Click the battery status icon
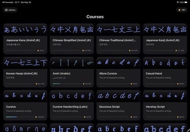This screenshot has width=190, height=132. (x=186, y=2)
